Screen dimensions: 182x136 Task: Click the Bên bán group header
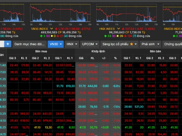point(155,51)
